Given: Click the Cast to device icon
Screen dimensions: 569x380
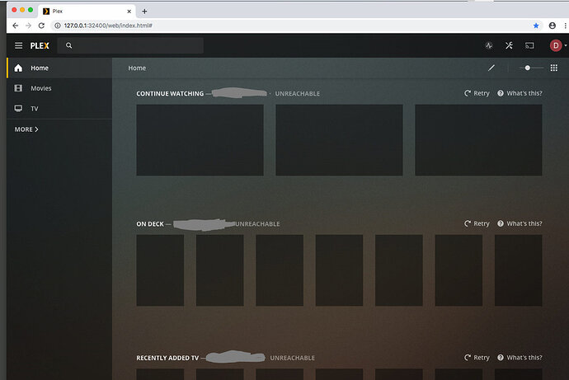Looking at the screenshot, I should pyautogui.click(x=529, y=45).
